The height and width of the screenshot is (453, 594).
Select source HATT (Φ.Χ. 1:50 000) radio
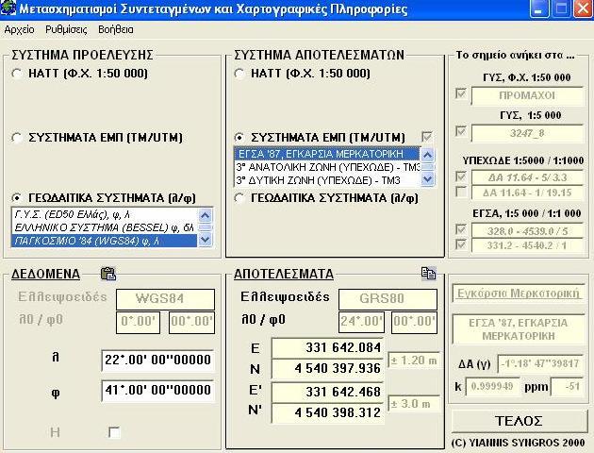click(17, 74)
